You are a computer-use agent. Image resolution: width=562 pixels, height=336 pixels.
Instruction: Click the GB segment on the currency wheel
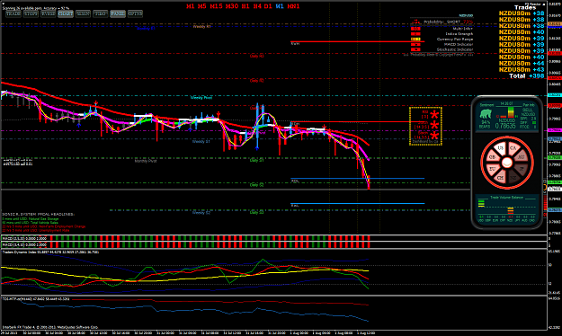pos(493,157)
